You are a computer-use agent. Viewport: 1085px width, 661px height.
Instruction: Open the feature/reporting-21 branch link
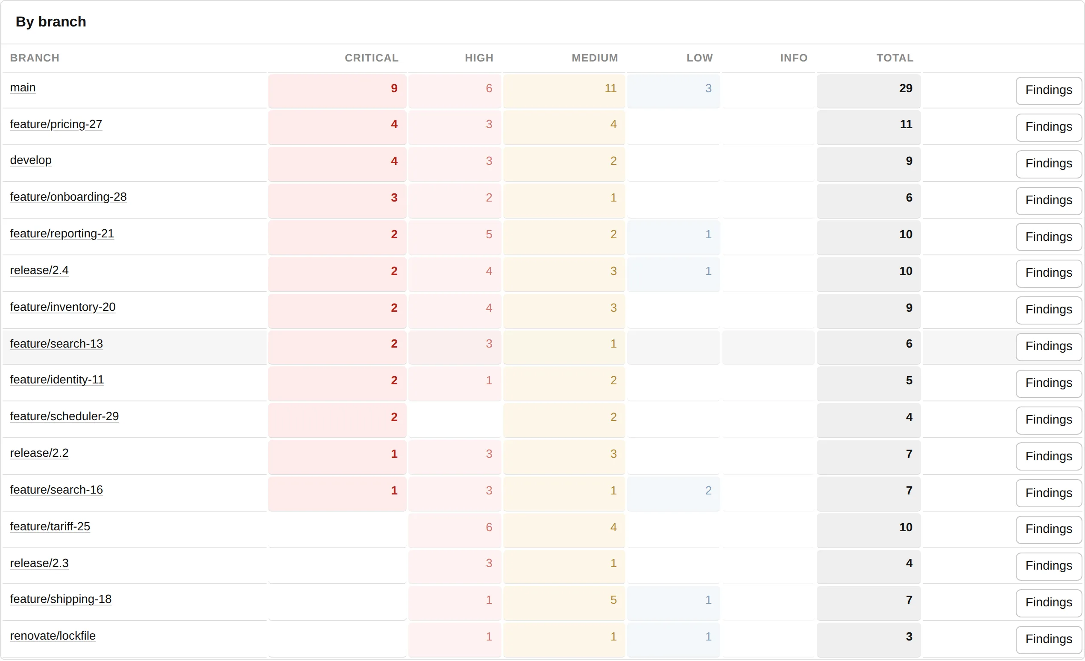(62, 234)
